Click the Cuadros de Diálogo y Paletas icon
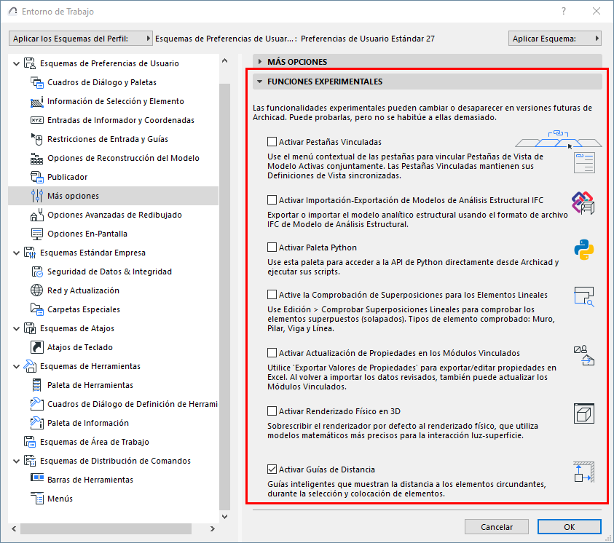This screenshot has height=543, width=614. point(37,82)
